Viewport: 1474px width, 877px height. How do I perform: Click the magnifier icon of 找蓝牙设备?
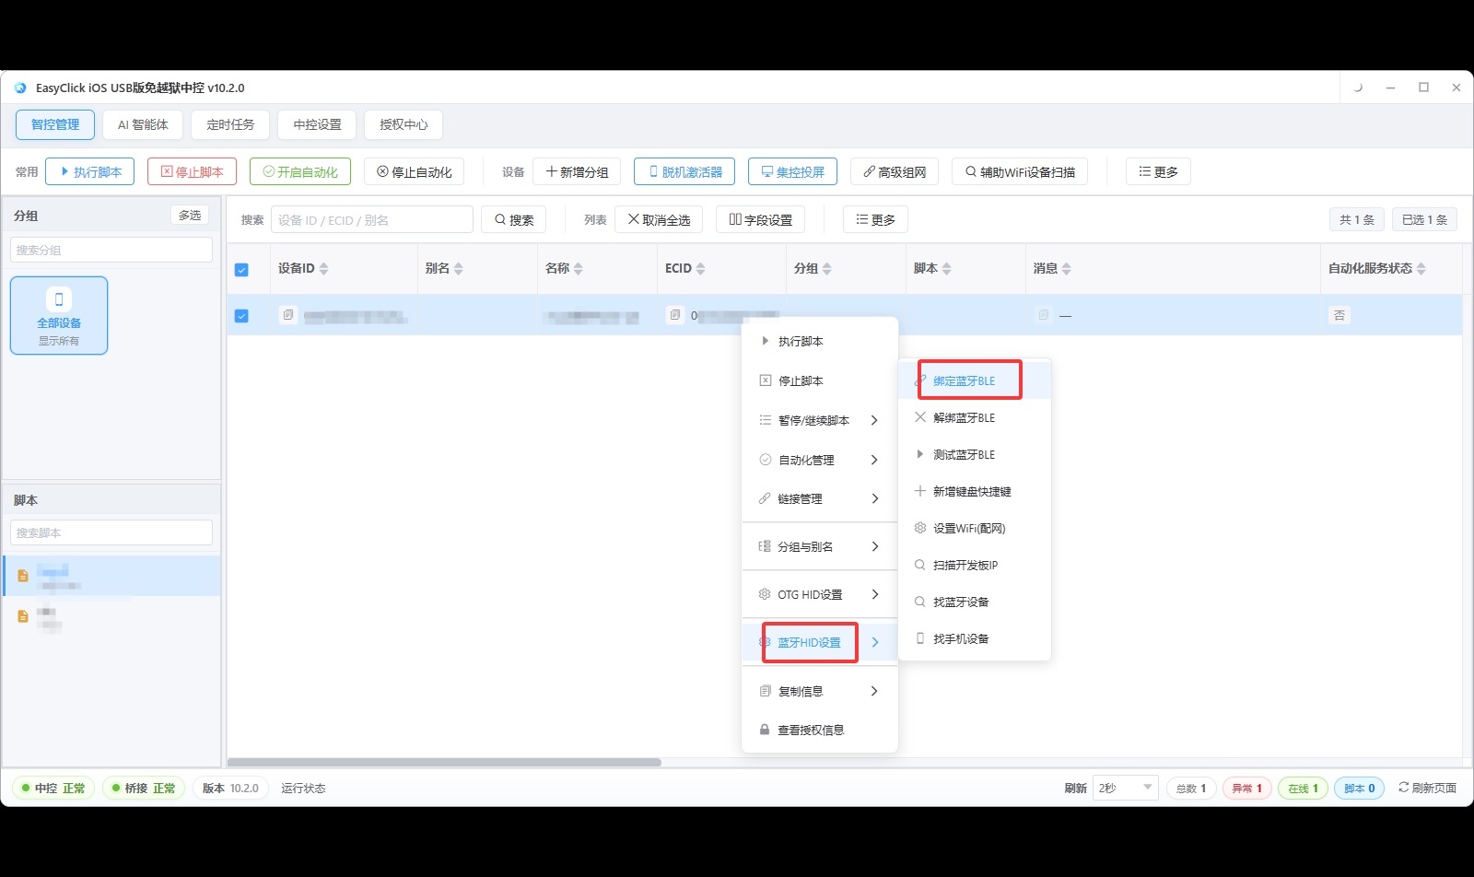pos(919,602)
